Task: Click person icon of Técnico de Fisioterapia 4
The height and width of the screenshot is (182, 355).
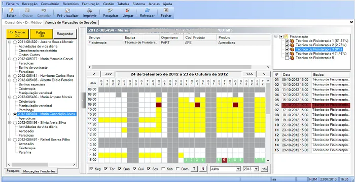Action: 292,54
